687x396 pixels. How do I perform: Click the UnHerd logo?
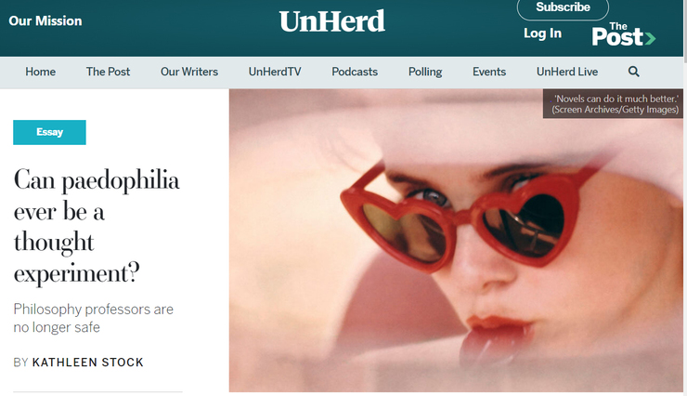(x=332, y=21)
